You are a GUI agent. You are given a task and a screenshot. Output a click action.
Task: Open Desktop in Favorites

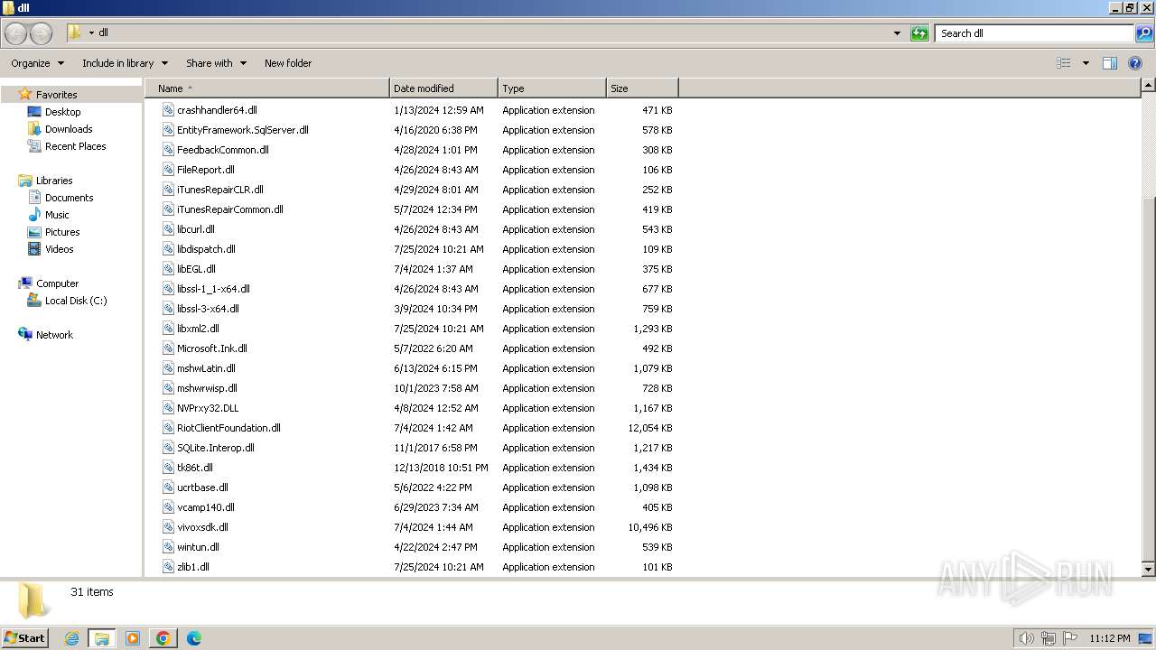(62, 112)
